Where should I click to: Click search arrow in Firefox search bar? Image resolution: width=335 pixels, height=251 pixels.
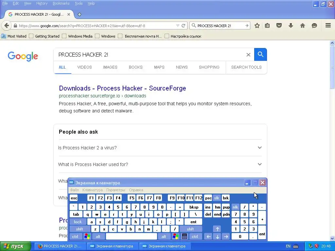click(x=247, y=25)
